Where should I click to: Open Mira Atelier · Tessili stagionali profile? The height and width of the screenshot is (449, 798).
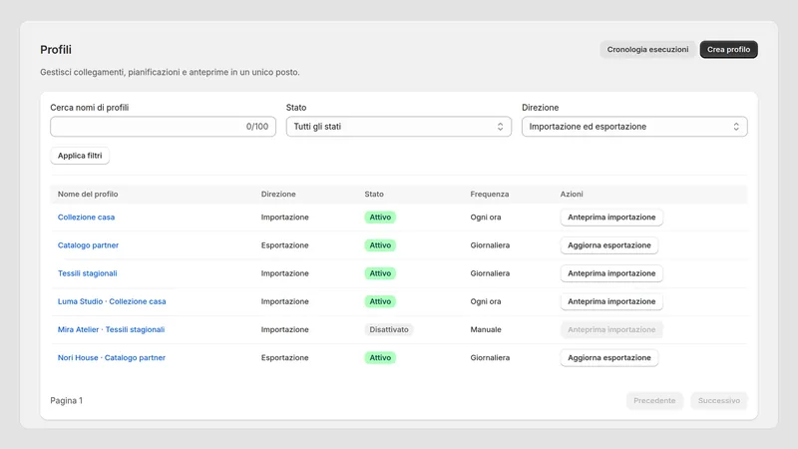point(111,329)
